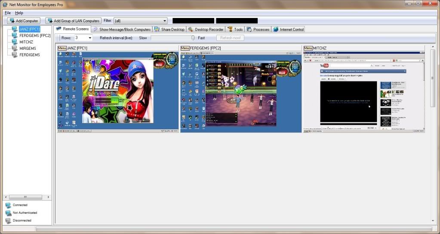Click Add Group of LAN Computers

pos(74,21)
